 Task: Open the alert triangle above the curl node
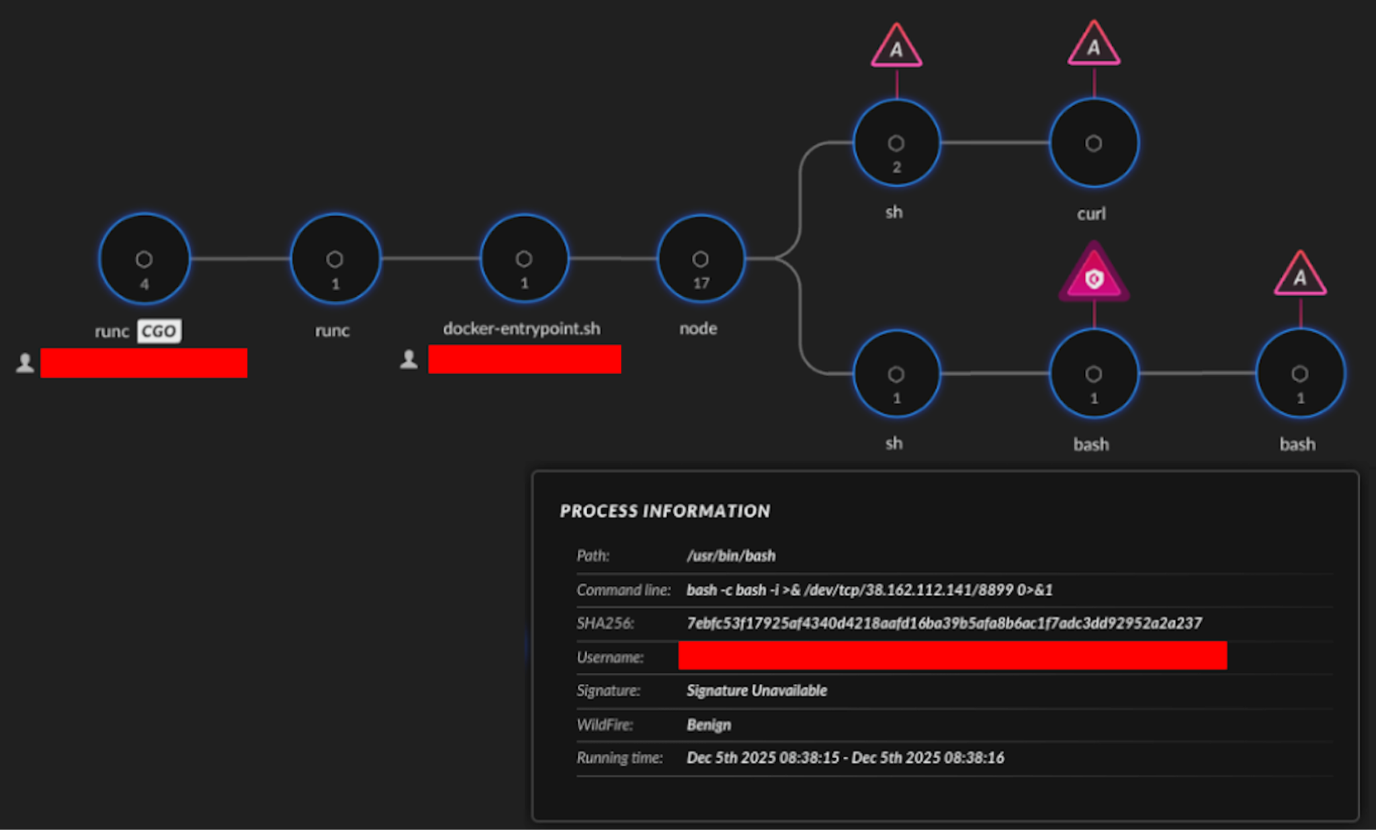click(x=1093, y=49)
